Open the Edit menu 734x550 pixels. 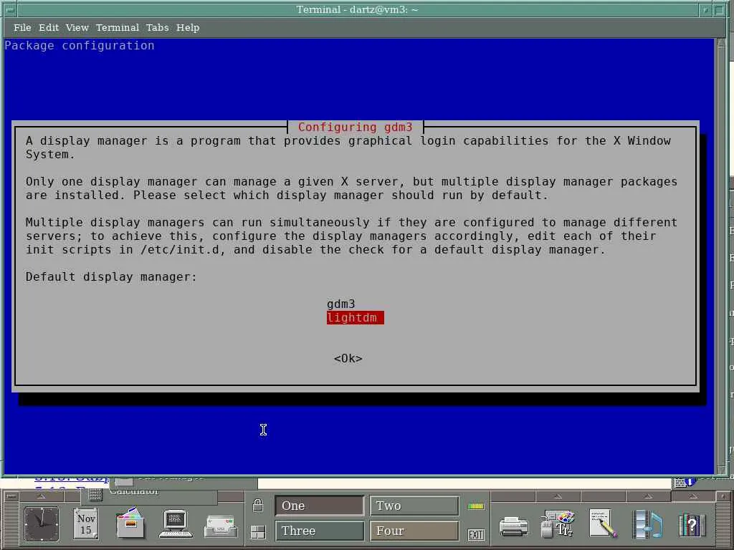(x=49, y=28)
